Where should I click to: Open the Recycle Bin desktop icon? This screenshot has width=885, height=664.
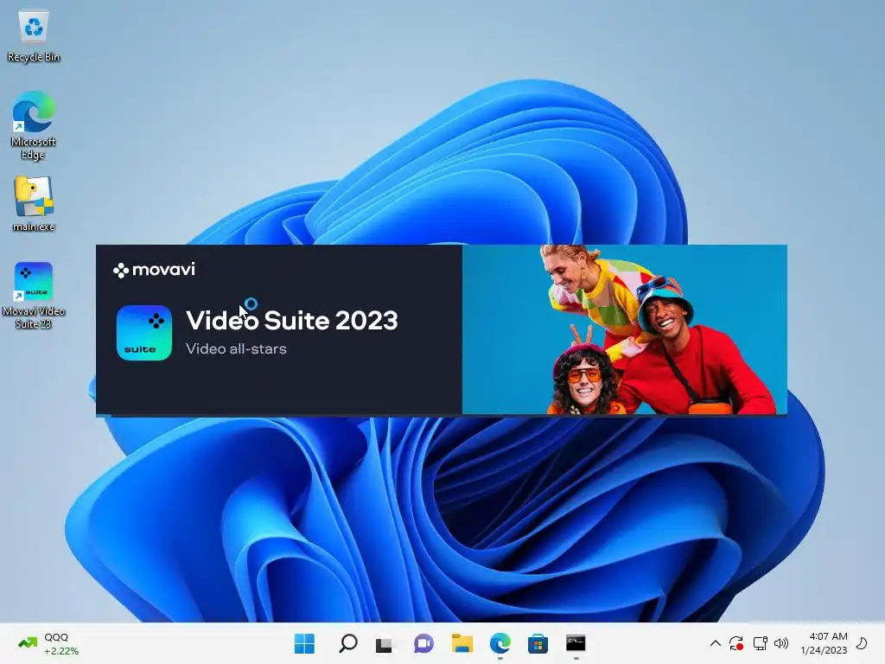tap(34, 36)
